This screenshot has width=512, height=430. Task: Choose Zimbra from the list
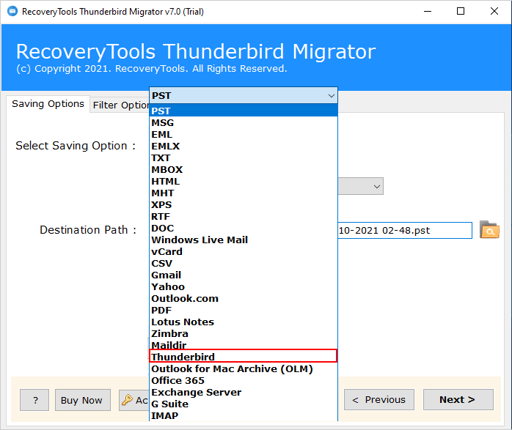pos(244,334)
